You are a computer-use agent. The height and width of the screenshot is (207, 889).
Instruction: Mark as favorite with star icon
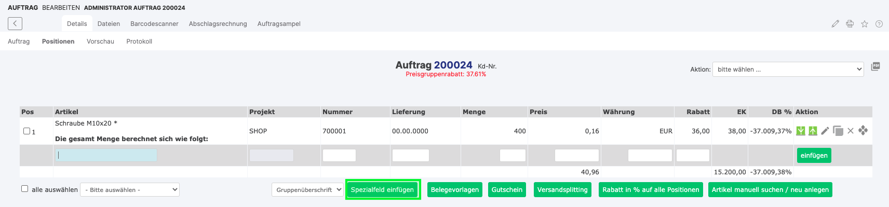[865, 24]
